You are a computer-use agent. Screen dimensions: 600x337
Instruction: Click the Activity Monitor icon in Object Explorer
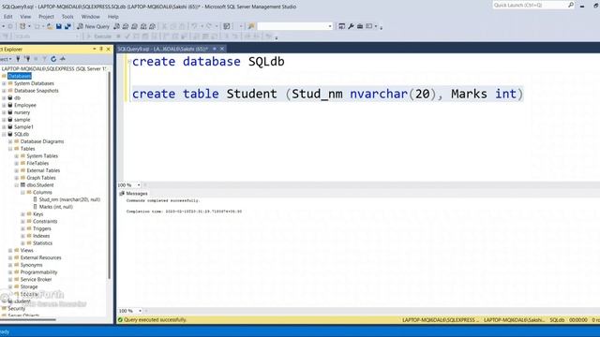click(x=63, y=59)
